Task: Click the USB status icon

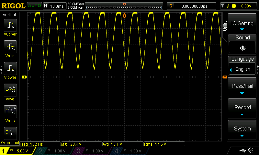Action: 242,150
